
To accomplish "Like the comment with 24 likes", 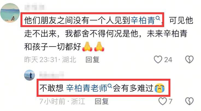I will pos(158,60).
